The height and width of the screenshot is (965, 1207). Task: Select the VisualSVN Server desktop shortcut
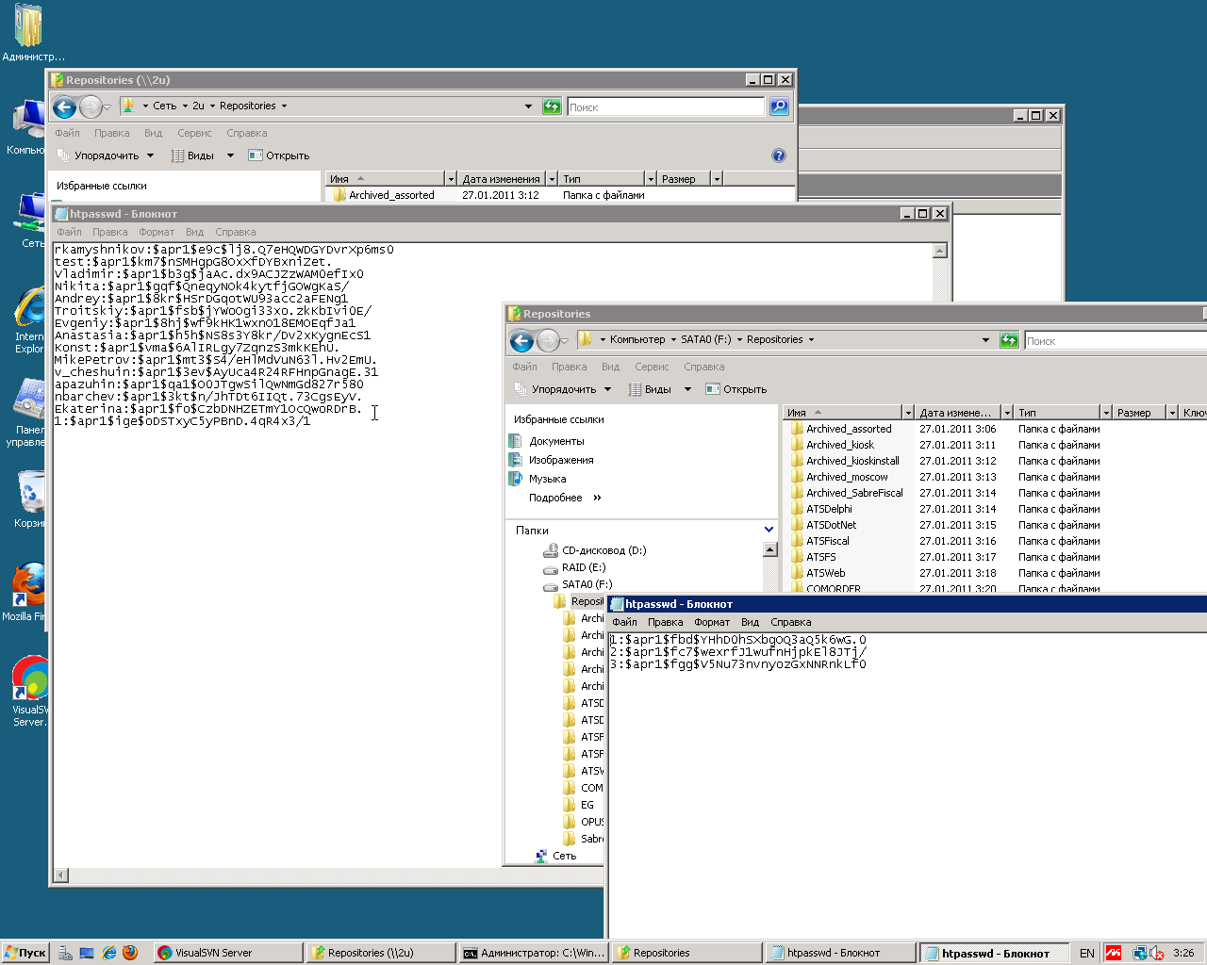(29, 691)
